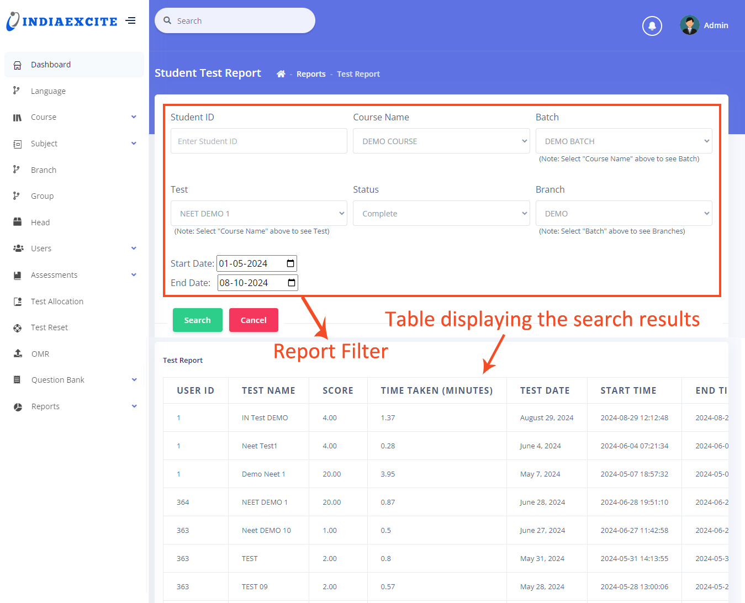745x603 pixels.
Task: Click the Reports breadcrumb link
Action: pos(311,74)
